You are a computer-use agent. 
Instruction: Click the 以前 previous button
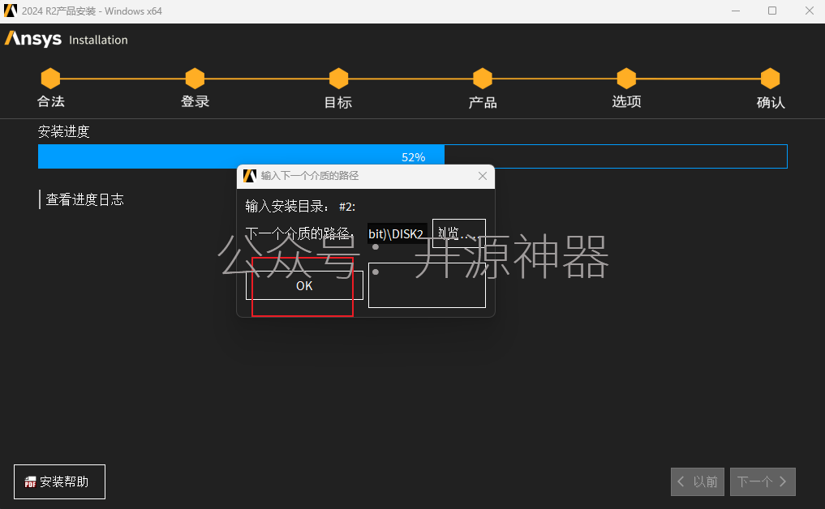pos(697,481)
